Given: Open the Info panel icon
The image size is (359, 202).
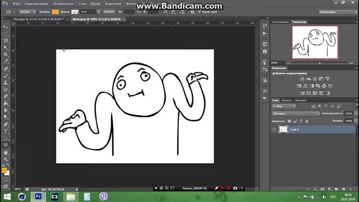Looking at the screenshot, I should [x=265, y=52].
